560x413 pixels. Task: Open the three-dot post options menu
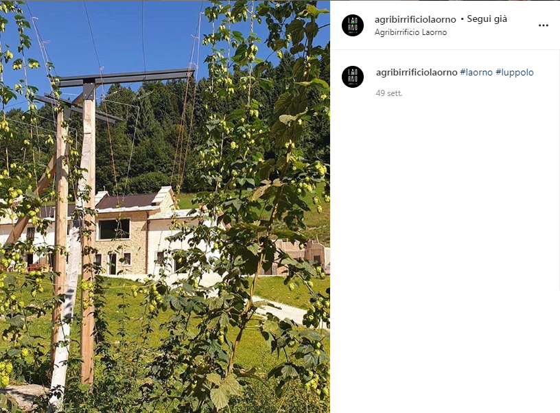pyautogui.click(x=544, y=25)
